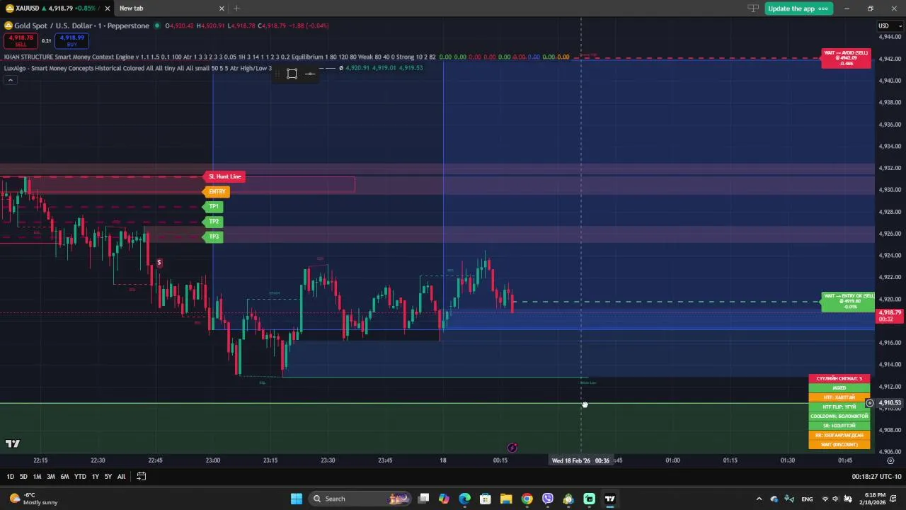This screenshot has width=906, height=510.
Task: Click the WAIT ENTRY OK green price label
Action: (x=847, y=301)
